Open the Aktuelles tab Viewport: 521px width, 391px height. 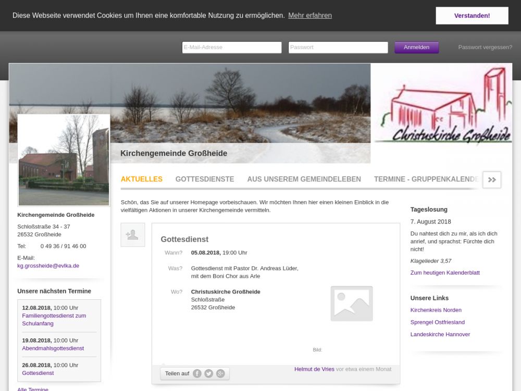coord(142,179)
